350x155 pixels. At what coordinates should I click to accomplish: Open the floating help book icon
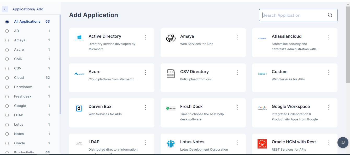(x=343, y=143)
